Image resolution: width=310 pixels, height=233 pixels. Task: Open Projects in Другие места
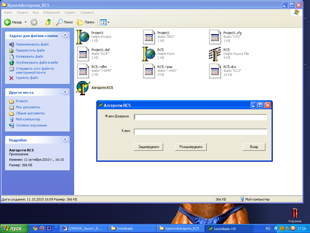[22, 101]
